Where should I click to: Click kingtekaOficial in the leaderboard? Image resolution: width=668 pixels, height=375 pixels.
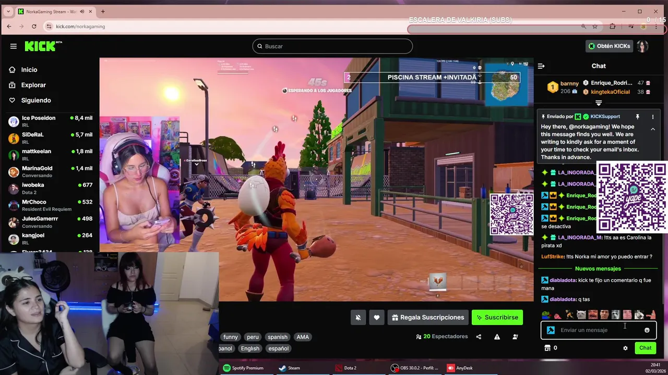tap(610, 92)
